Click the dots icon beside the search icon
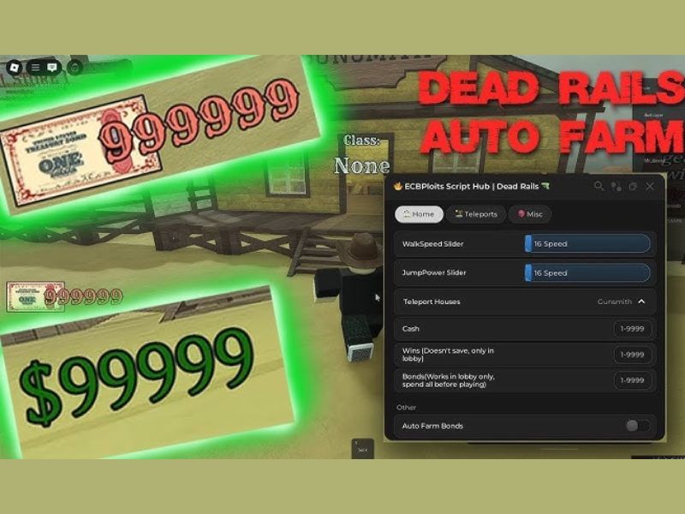This screenshot has height=514, width=685. point(616,185)
